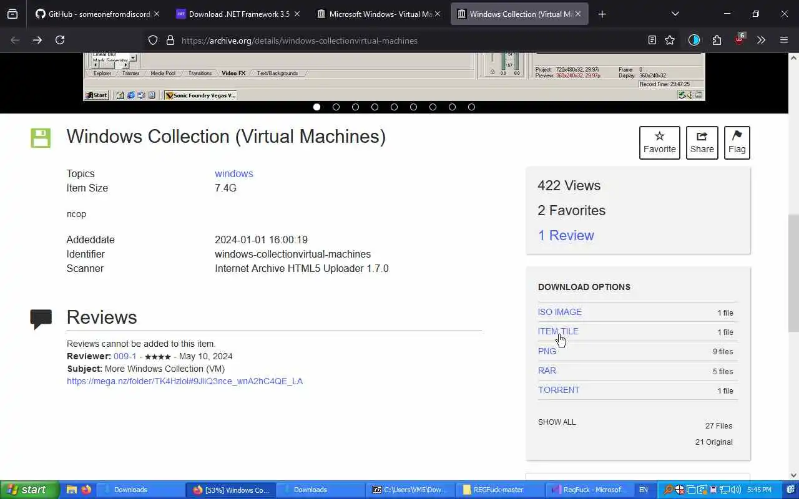Image resolution: width=799 pixels, height=499 pixels.
Task: Open the Firefox hamburger application menu
Action: point(784,40)
